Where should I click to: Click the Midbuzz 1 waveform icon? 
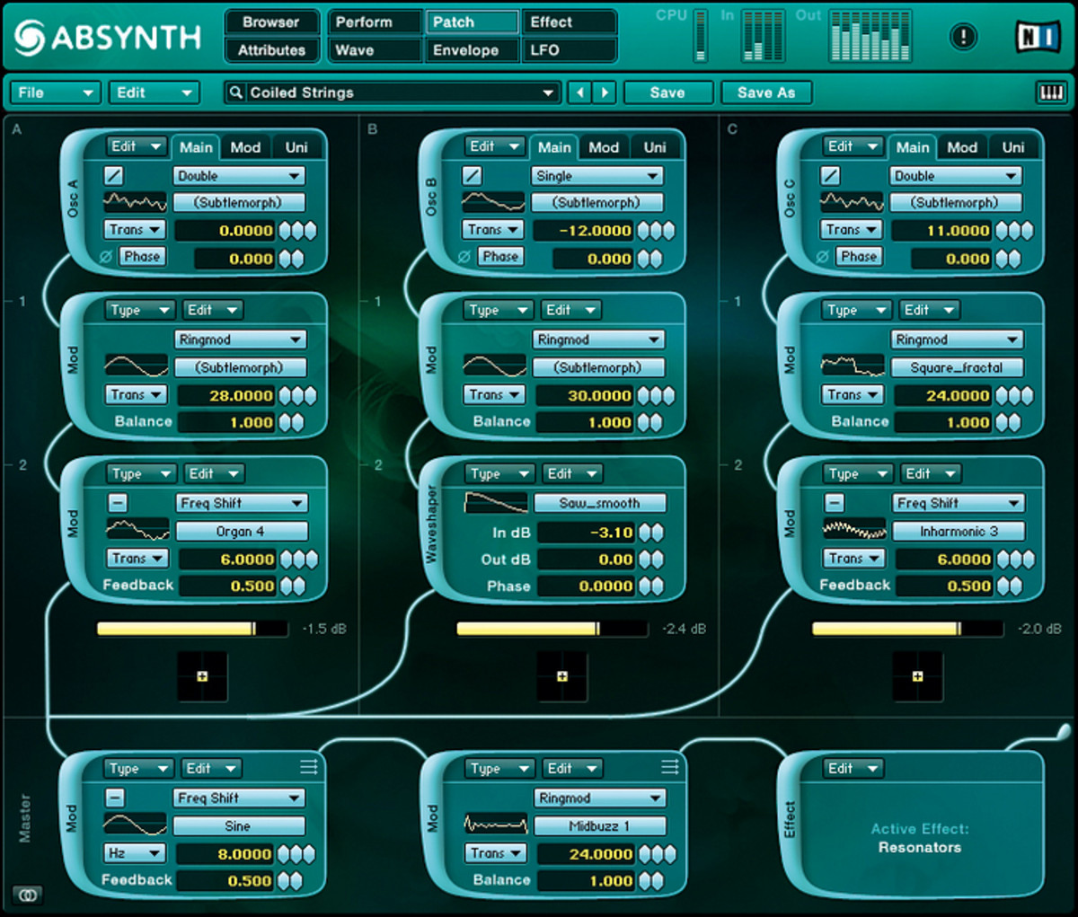coord(495,825)
